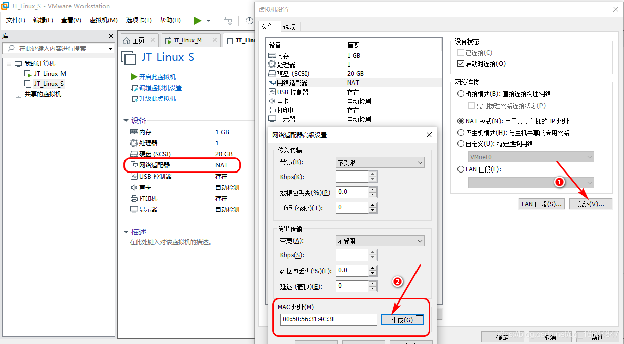Image resolution: width=624 pixels, height=344 pixels.
Task: Select LAN 区段(L) radio button
Action: point(461,169)
